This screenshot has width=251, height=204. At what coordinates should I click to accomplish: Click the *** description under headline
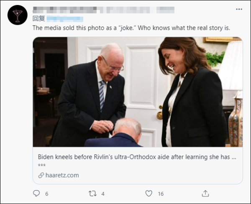(41, 165)
